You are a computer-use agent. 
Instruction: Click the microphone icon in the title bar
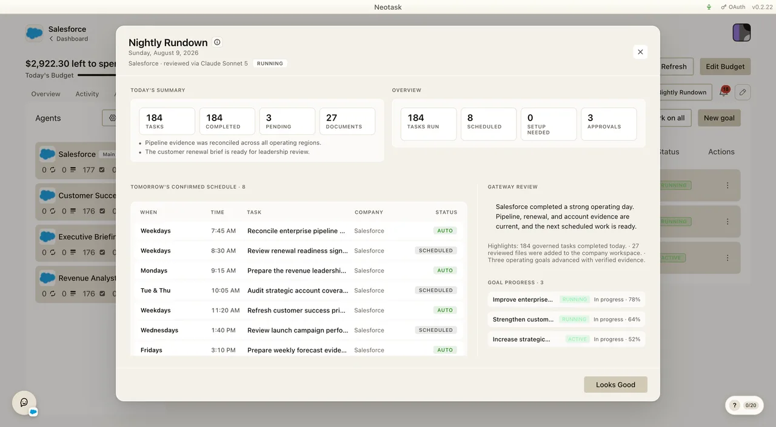point(709,7)
